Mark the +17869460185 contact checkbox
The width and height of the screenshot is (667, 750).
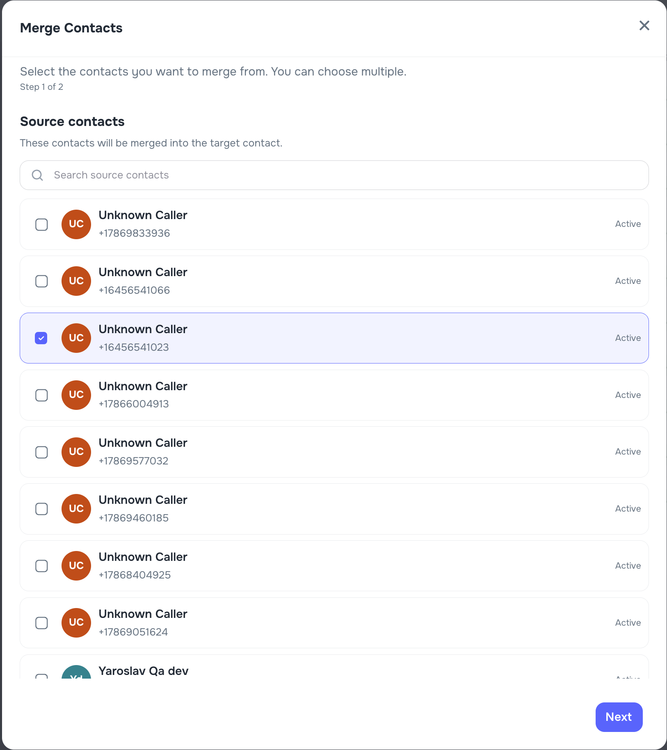[x=41, y=509]
